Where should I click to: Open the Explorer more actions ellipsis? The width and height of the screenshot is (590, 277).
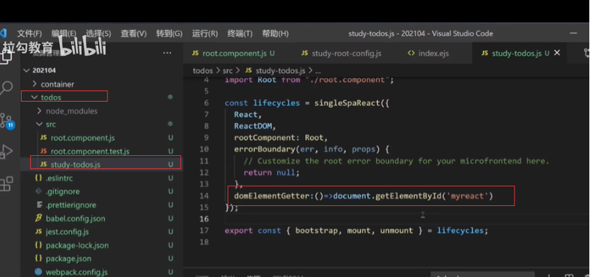(167, 53)
